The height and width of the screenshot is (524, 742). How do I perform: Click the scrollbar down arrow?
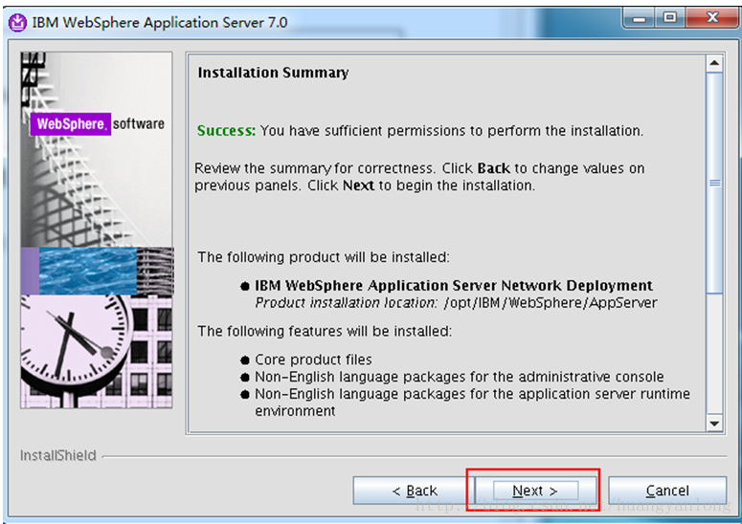[714, 424]
